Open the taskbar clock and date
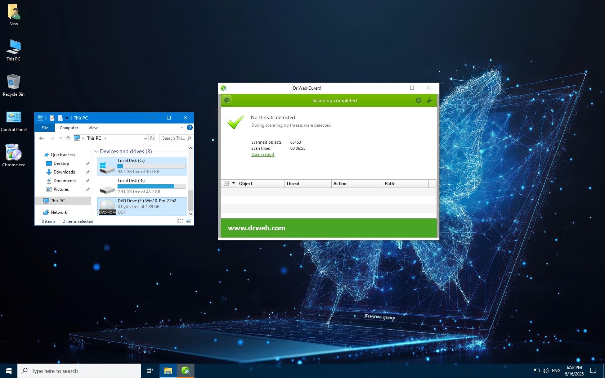This screenshot has width=605, height=378. pyautogui.click(x=574, y=371)
